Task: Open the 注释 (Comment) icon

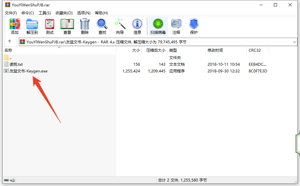Action: tap(176, 26)
